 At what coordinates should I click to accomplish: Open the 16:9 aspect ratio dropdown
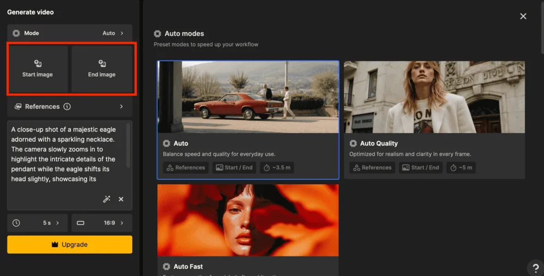coord(102,223)
